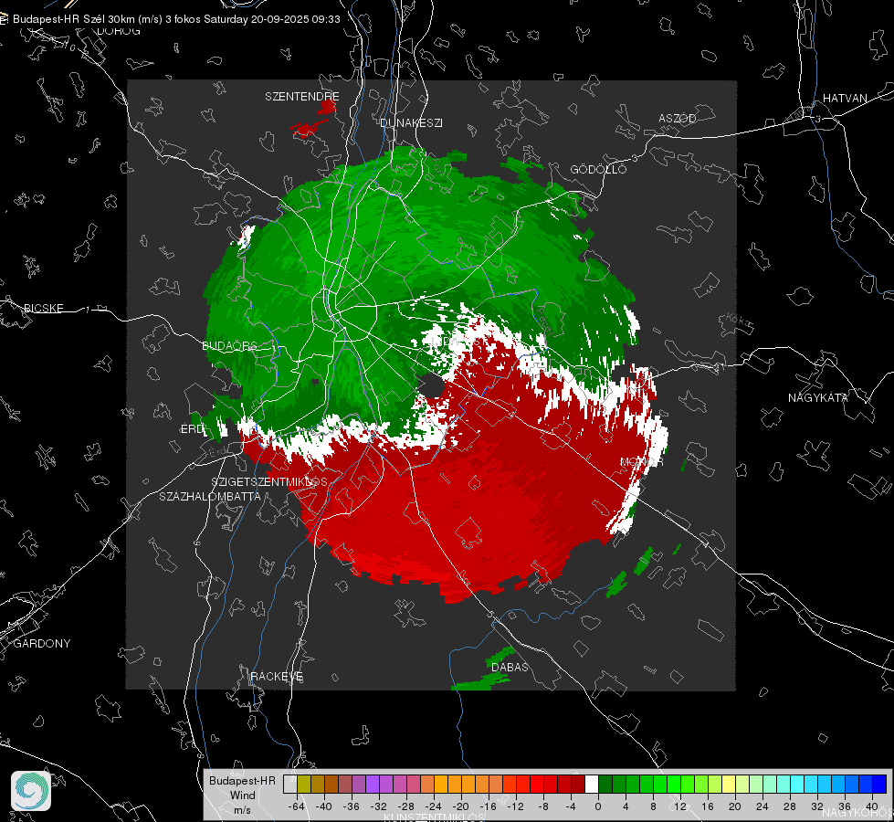Image resolution: width=894 pixels, height=822 pixels.
Task: Click the legend value -12
Action: pyautogui.click(x=515, y=806)
